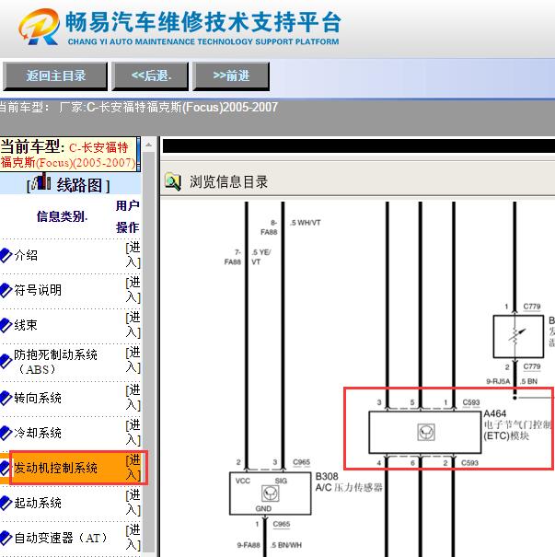Click the 9-RJ5A wire label

(x=498, y=381)
